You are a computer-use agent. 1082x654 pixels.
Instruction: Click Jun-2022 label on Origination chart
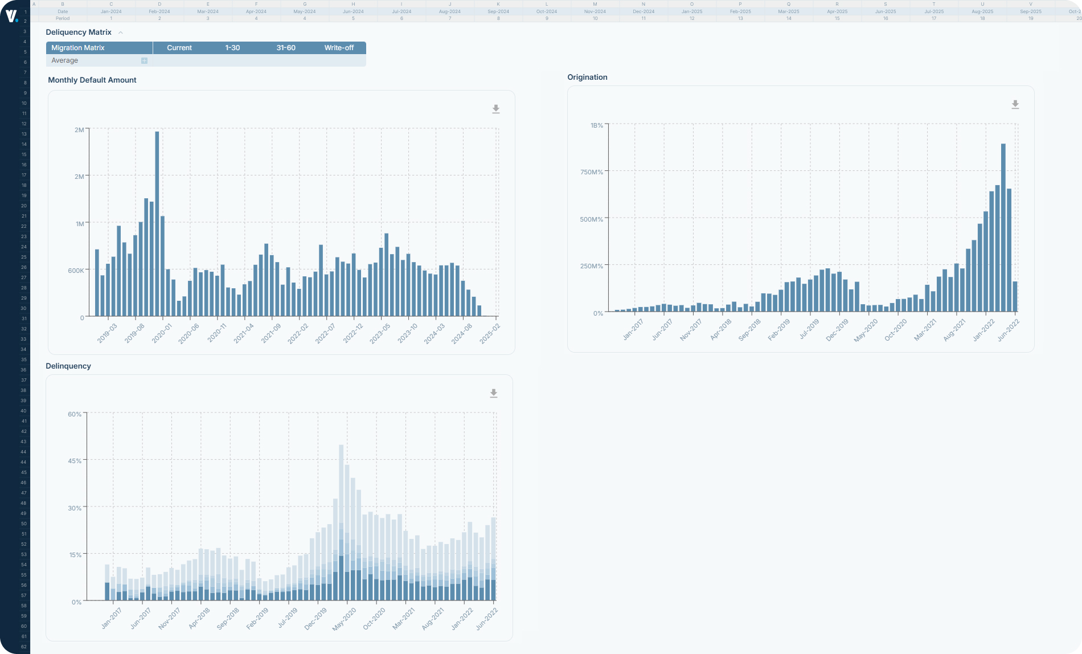(1009, 330)
